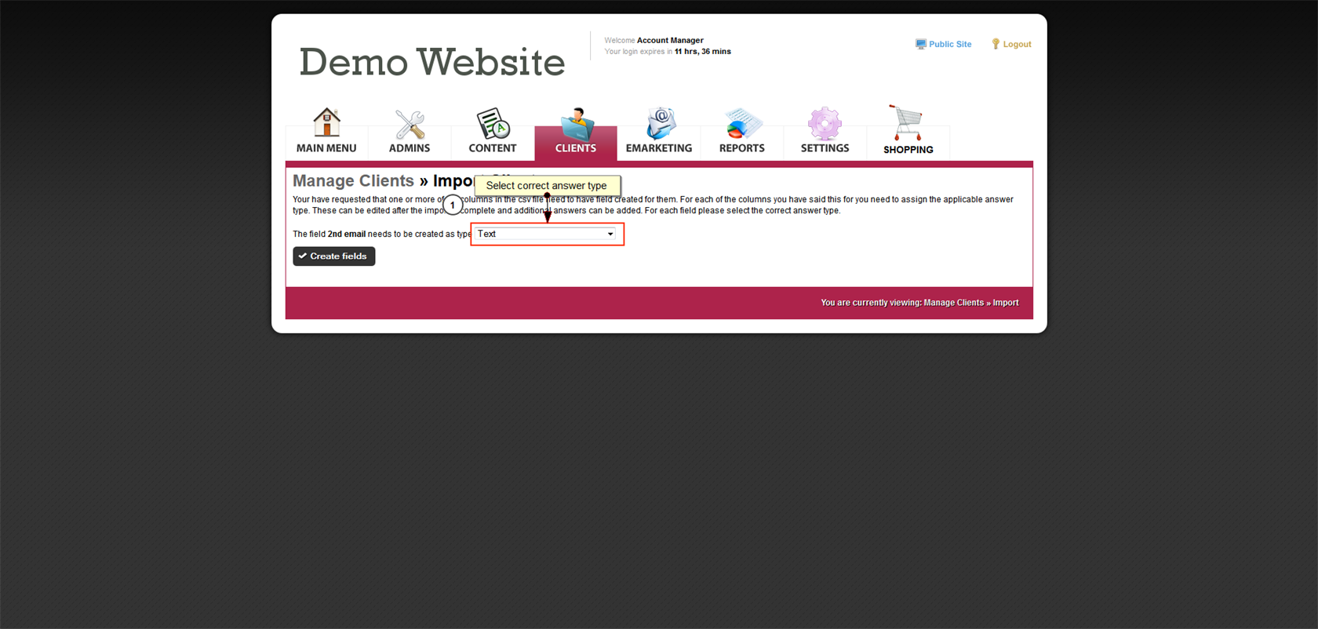Open Settings via the purple gear icon
1318x629 pixels.
coord(825,124)
